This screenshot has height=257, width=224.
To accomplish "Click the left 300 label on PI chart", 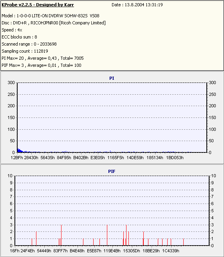I will (x=11, y=83).
